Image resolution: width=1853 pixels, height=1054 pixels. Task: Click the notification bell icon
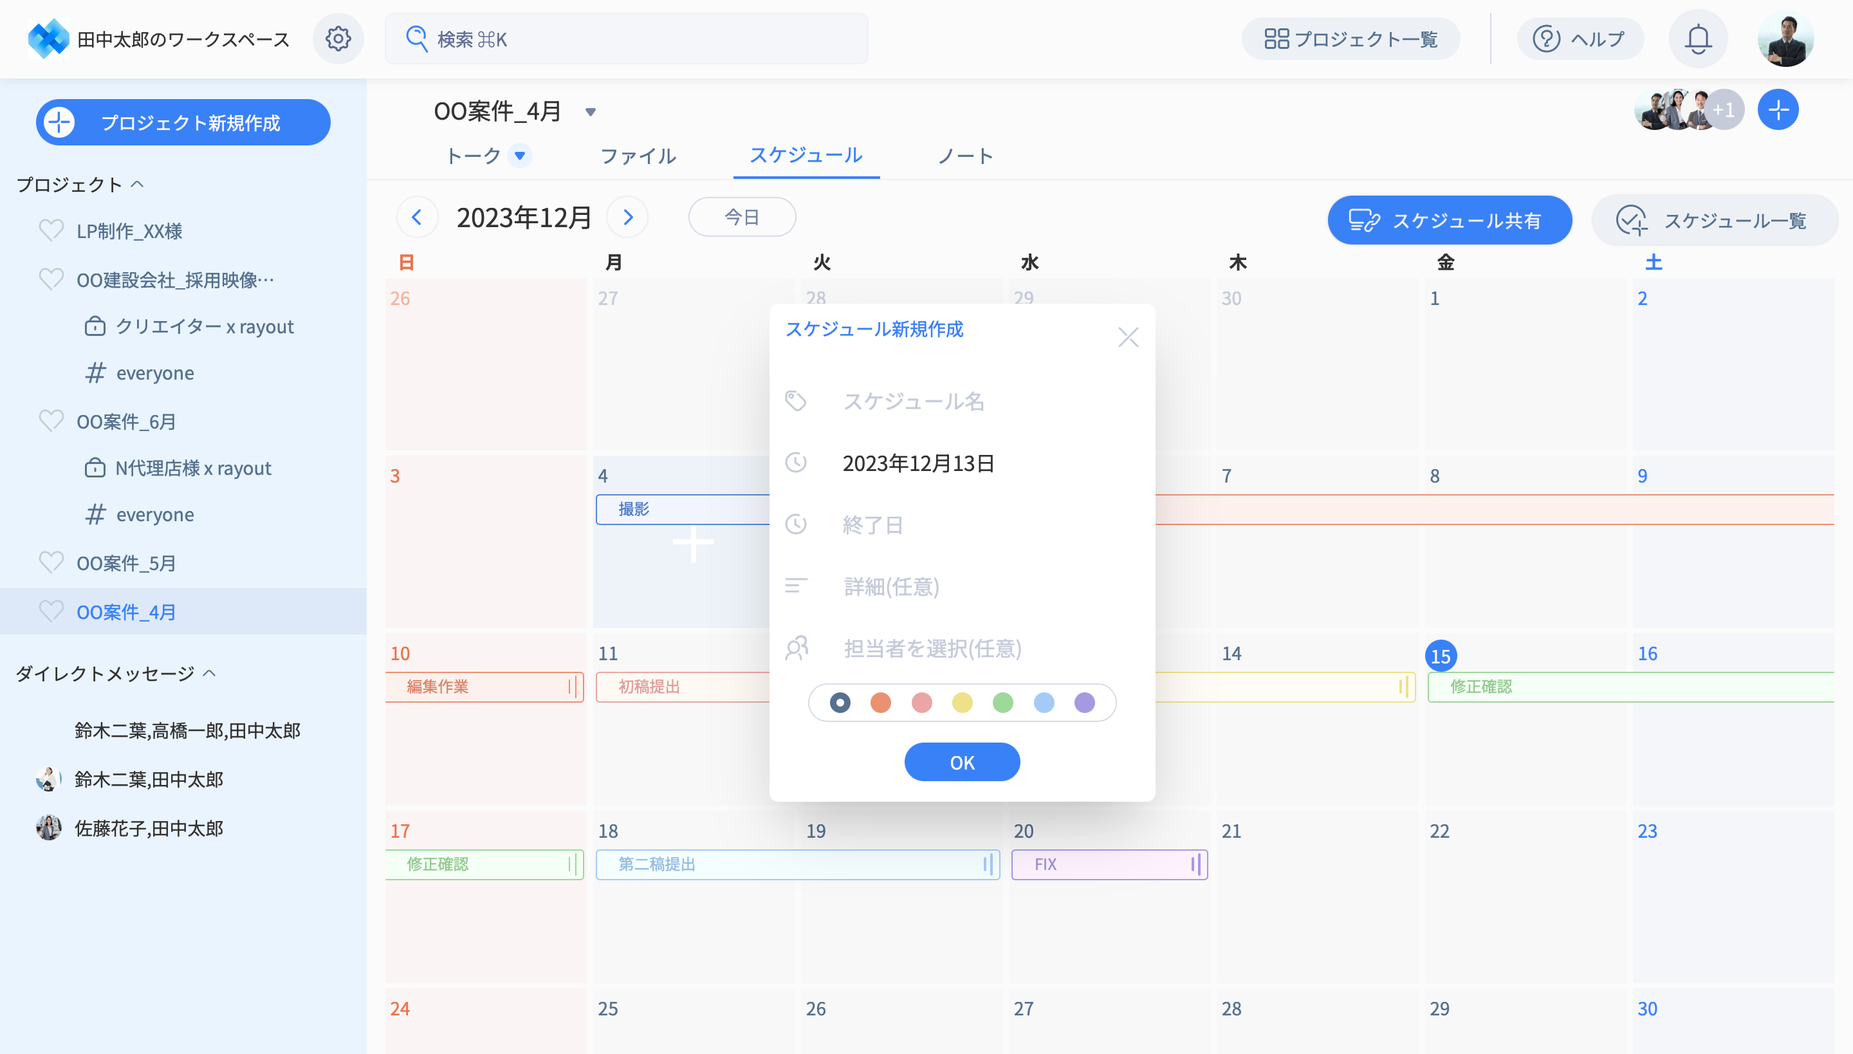pyautogui.click(x=1697, y=39)
